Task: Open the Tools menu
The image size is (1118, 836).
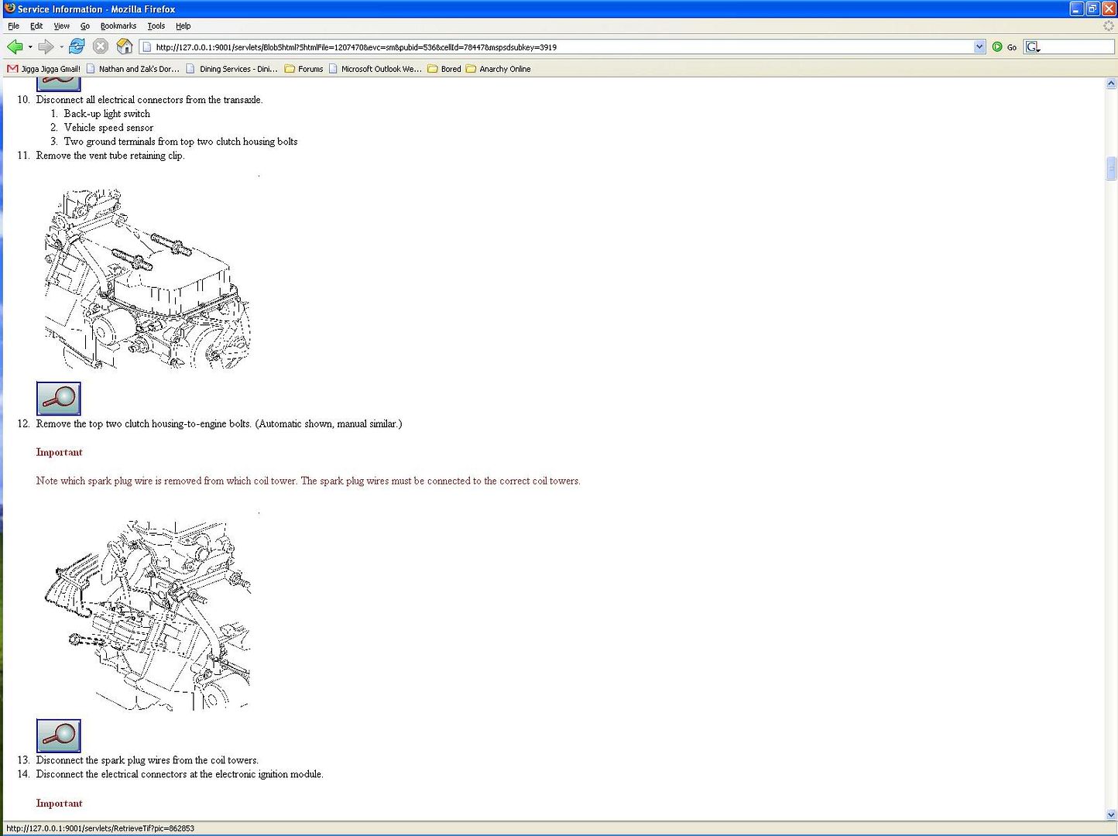Action: [156, 26]
